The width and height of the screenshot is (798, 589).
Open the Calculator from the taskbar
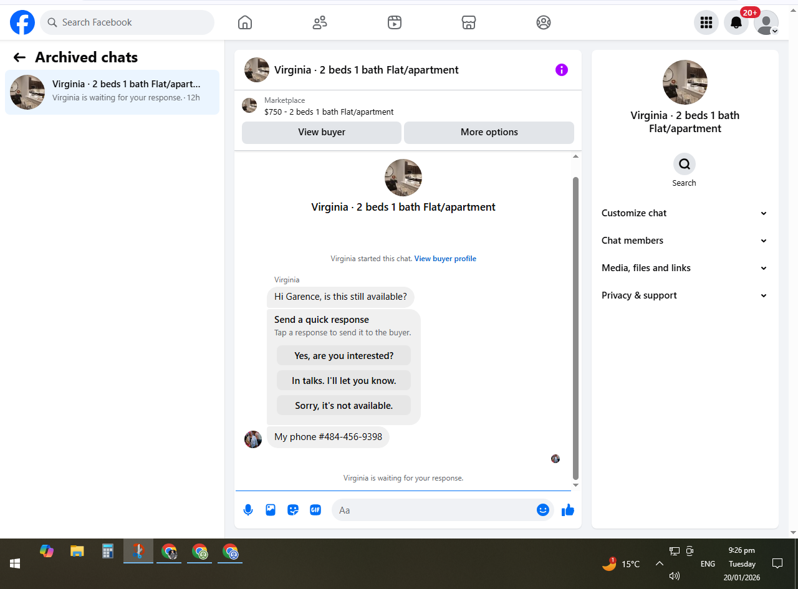[108, 551]
